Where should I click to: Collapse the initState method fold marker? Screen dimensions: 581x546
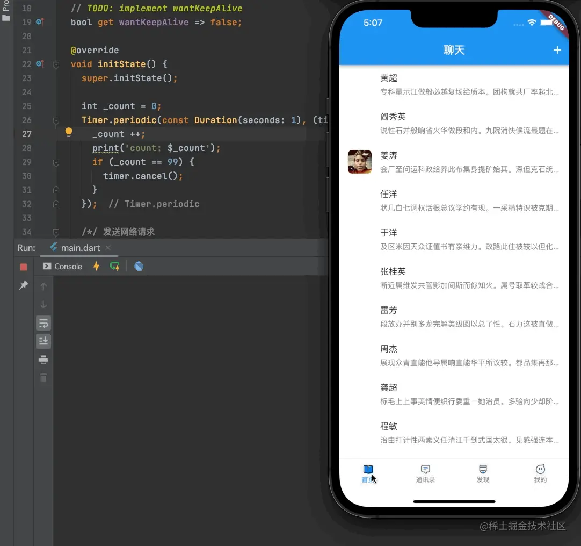pyautogui.click(x=56, y=64)
